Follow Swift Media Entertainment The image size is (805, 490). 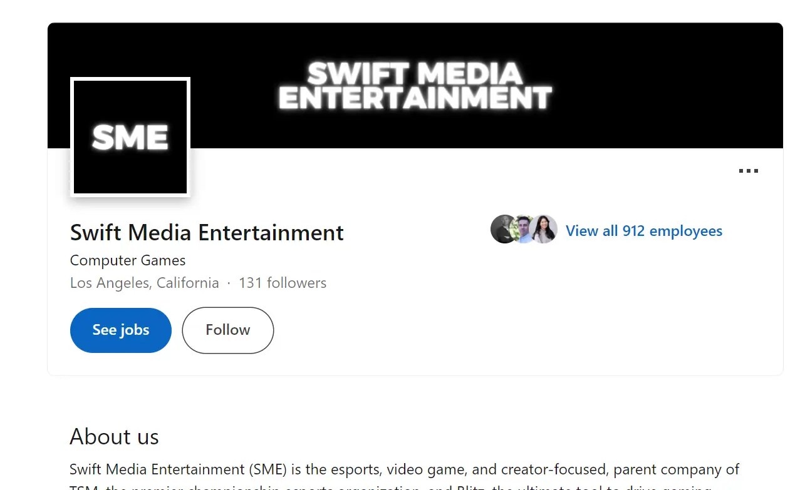point(227,330)
